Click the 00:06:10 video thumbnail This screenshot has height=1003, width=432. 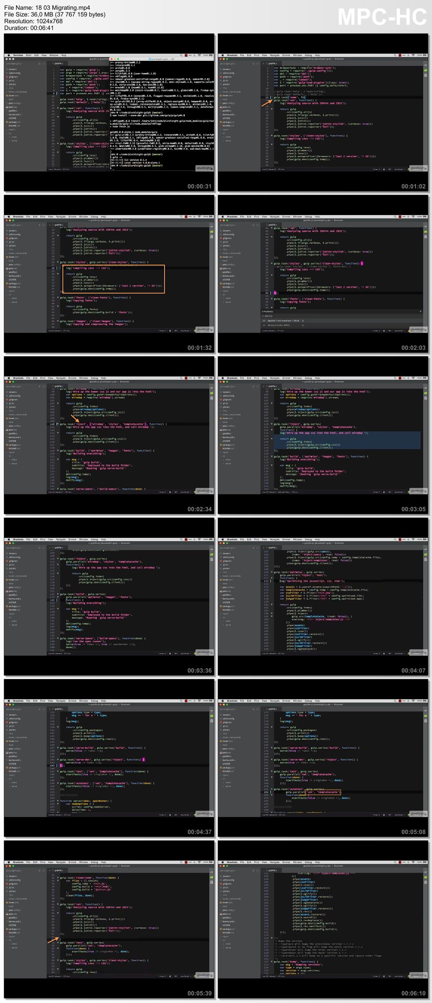323,920
